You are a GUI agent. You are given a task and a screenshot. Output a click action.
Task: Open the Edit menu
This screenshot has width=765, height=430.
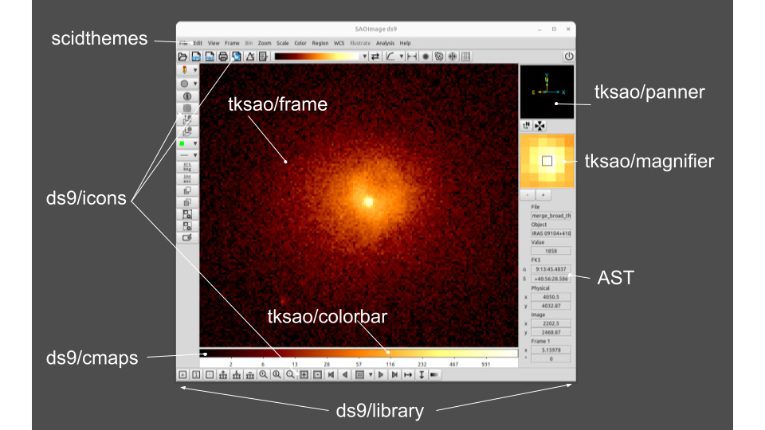click(x=198, y=43)
